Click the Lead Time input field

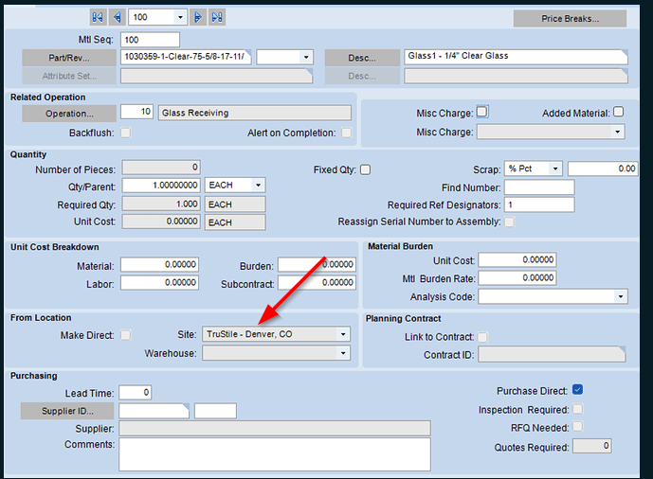tap(135, 392)
